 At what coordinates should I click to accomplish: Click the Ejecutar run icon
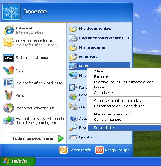pos(73,137)
